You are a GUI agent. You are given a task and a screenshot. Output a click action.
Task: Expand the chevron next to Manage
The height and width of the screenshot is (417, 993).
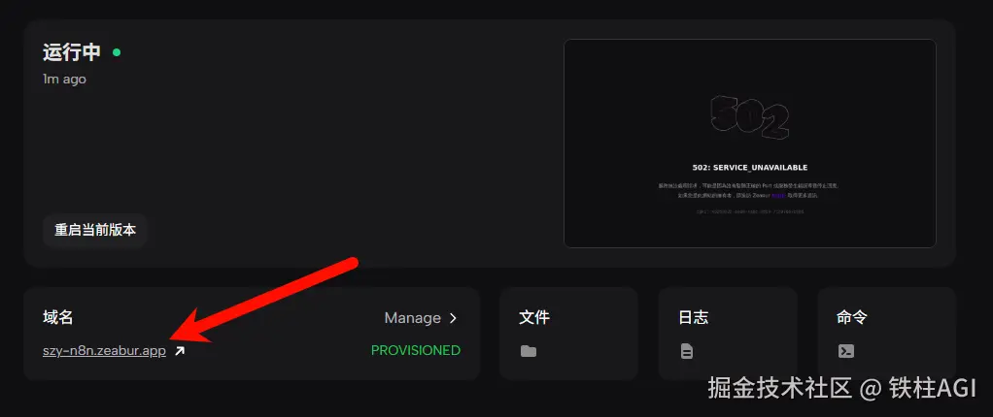pos(453,318)
